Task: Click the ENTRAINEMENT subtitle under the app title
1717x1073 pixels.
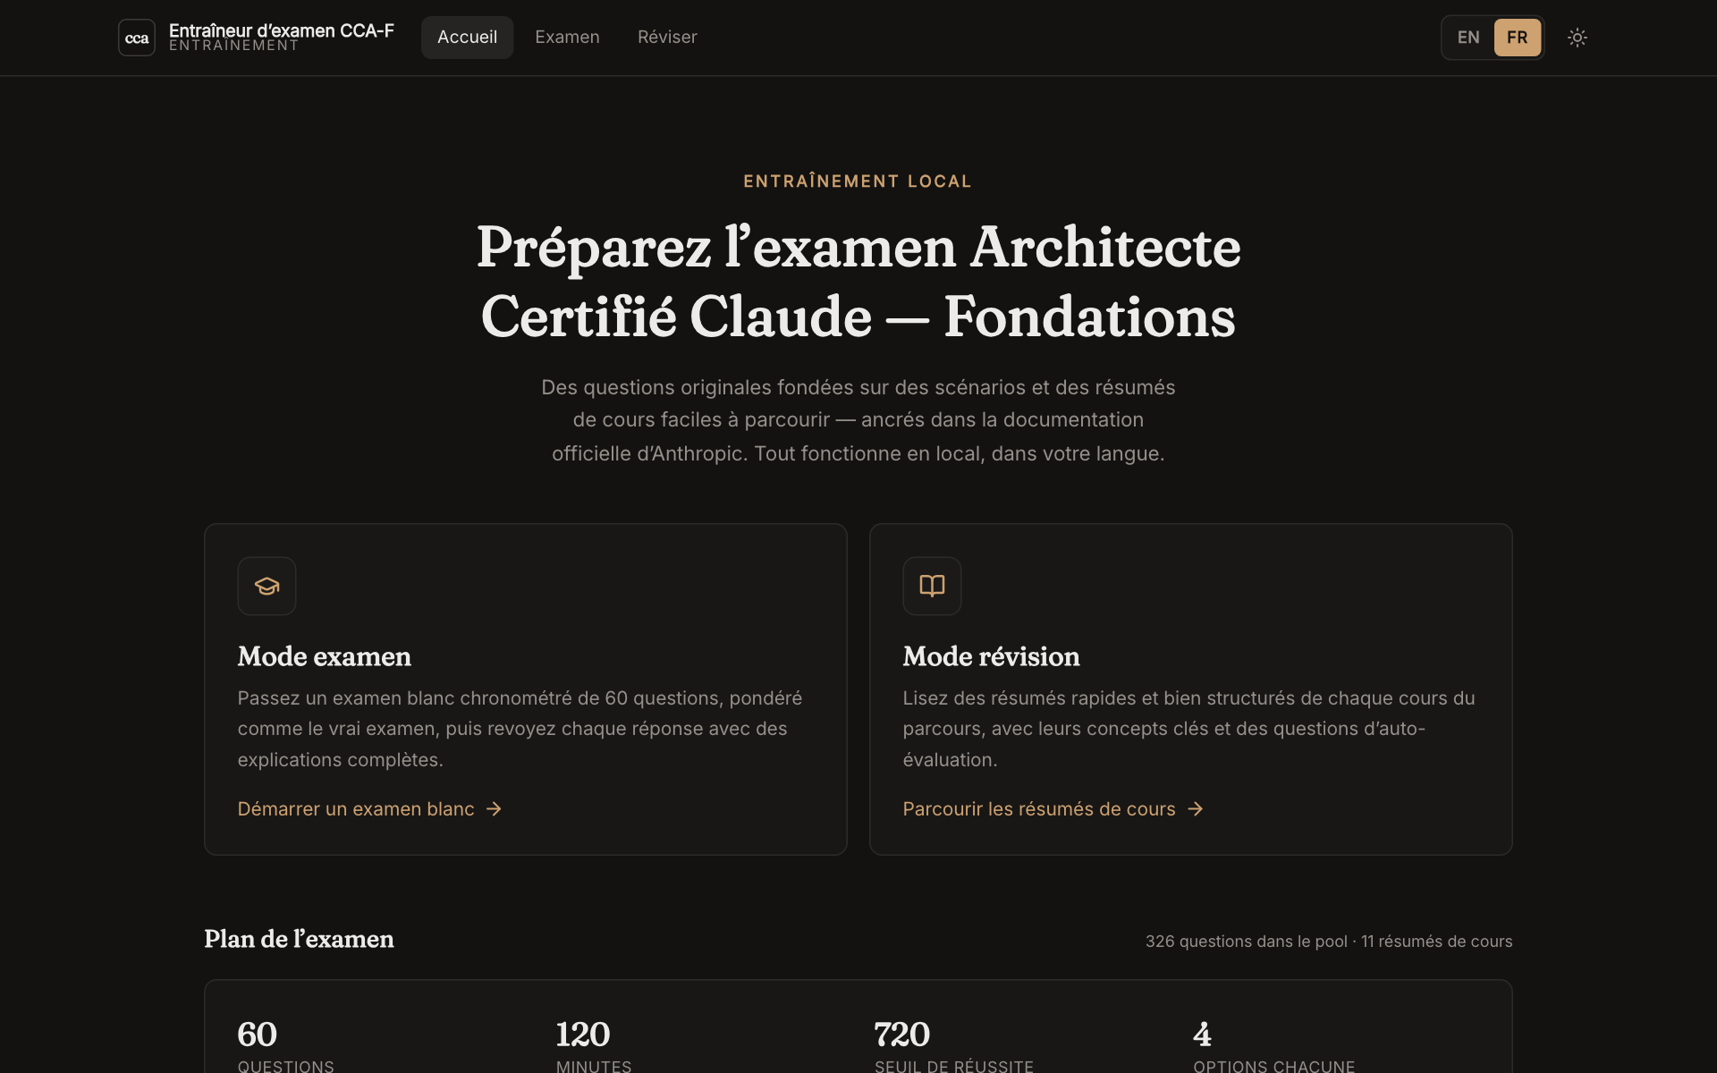Action: 234,46
